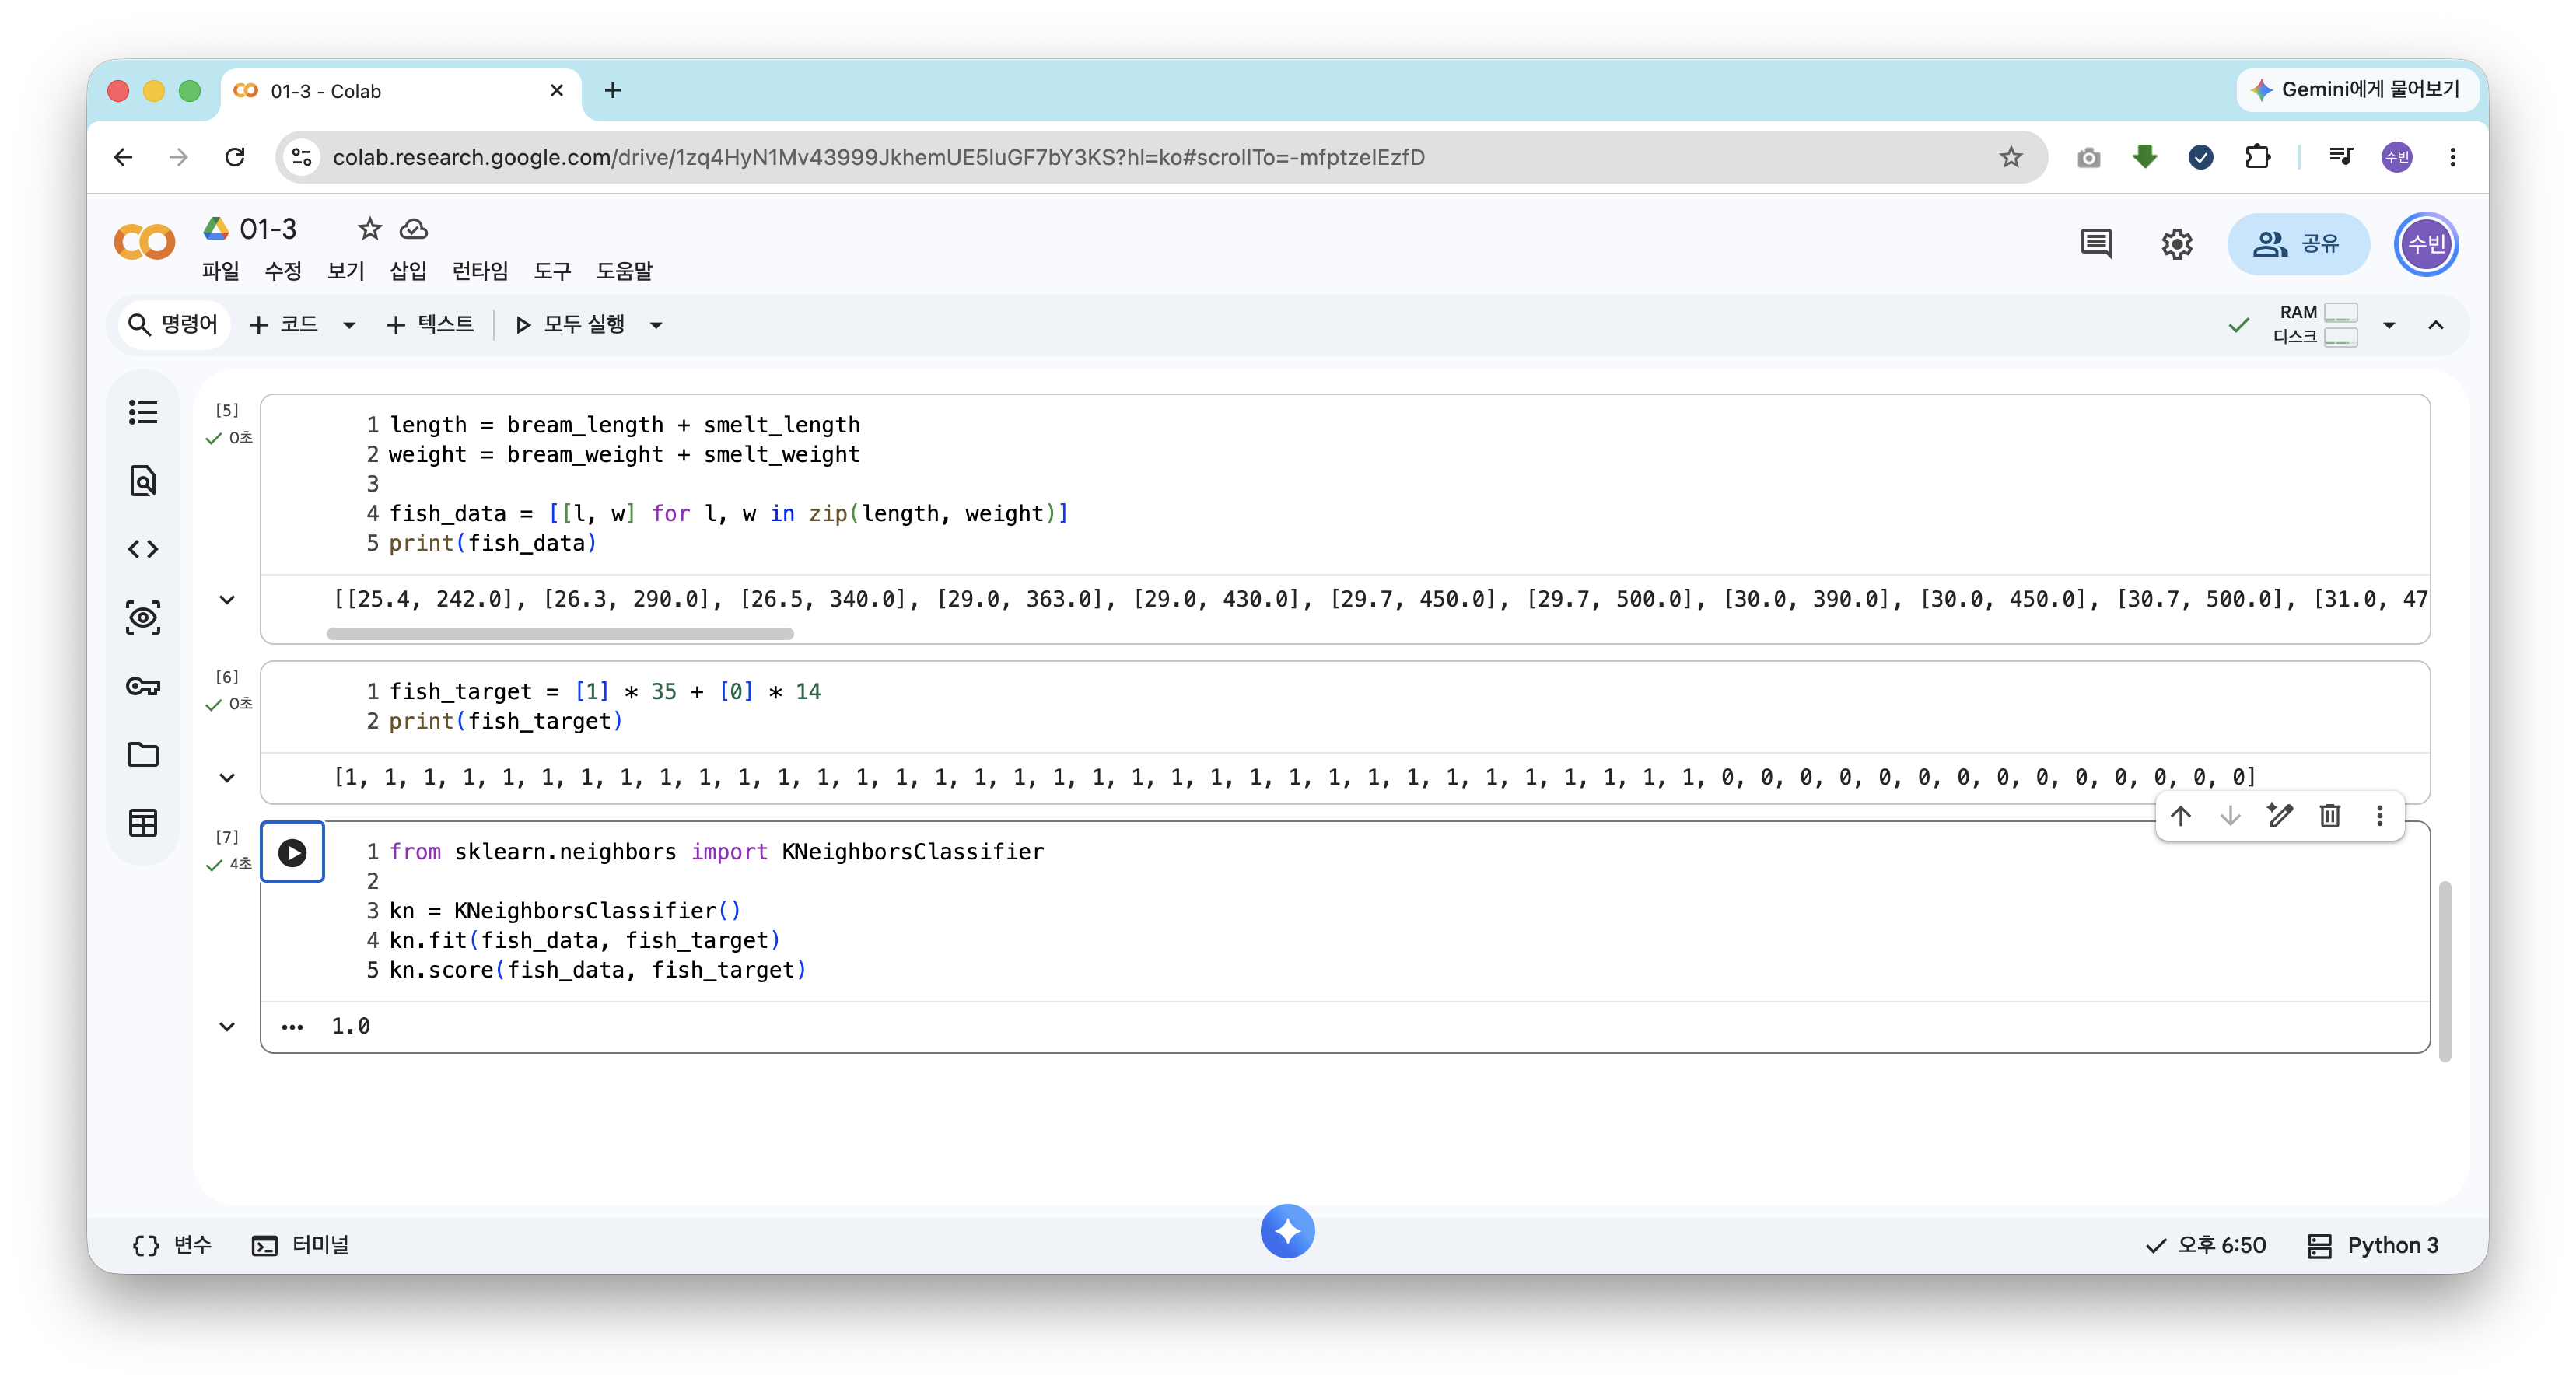Open RAM and disk resources dropdown
The width and height of the screenshot is (2576, 1389).
click(x=2389, y=325)
